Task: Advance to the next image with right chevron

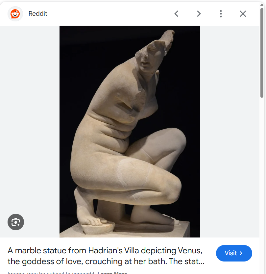Action: coord(199,13)
